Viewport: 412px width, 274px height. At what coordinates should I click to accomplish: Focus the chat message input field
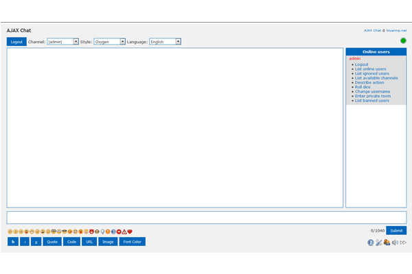pyautogui.click(x=206, y=218)
